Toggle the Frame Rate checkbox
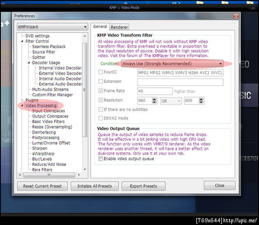The image size is (259, 225). click(101, 91)
